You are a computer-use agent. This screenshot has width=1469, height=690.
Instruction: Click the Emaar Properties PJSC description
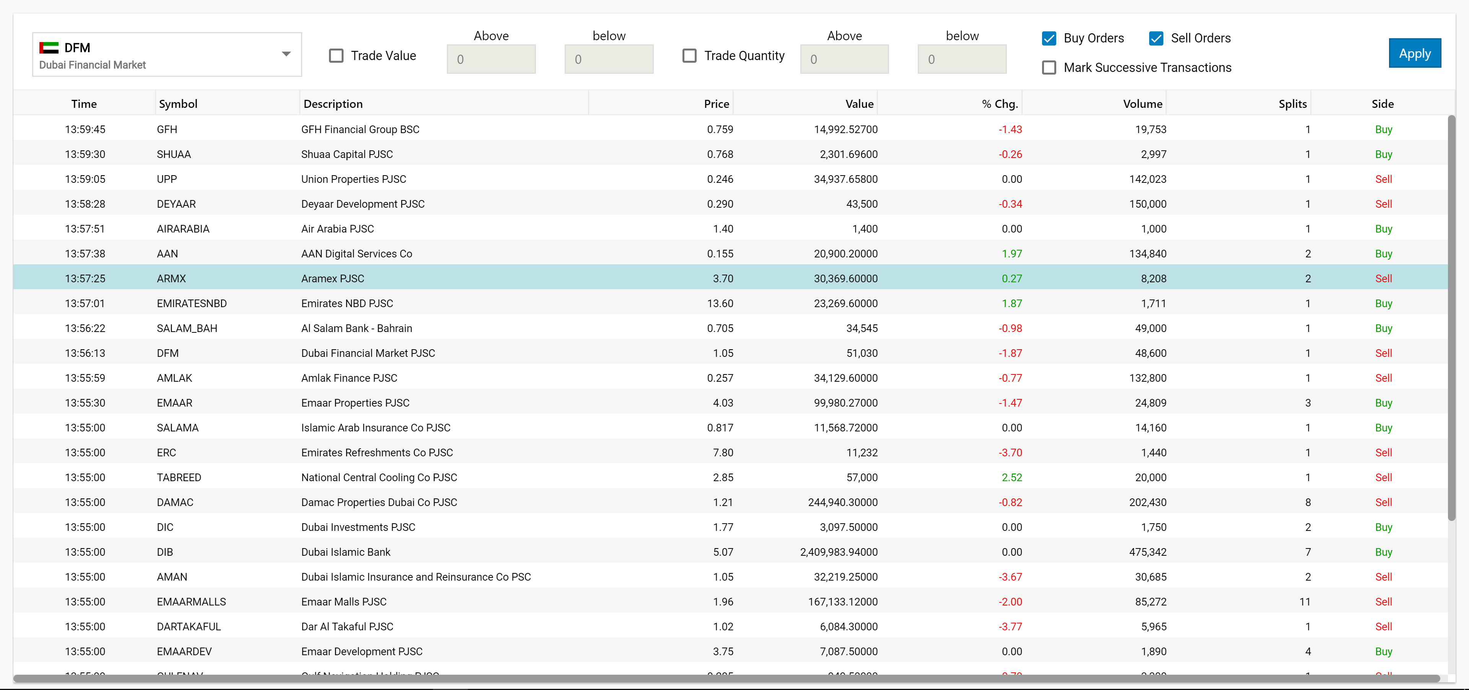pos(355,403)
